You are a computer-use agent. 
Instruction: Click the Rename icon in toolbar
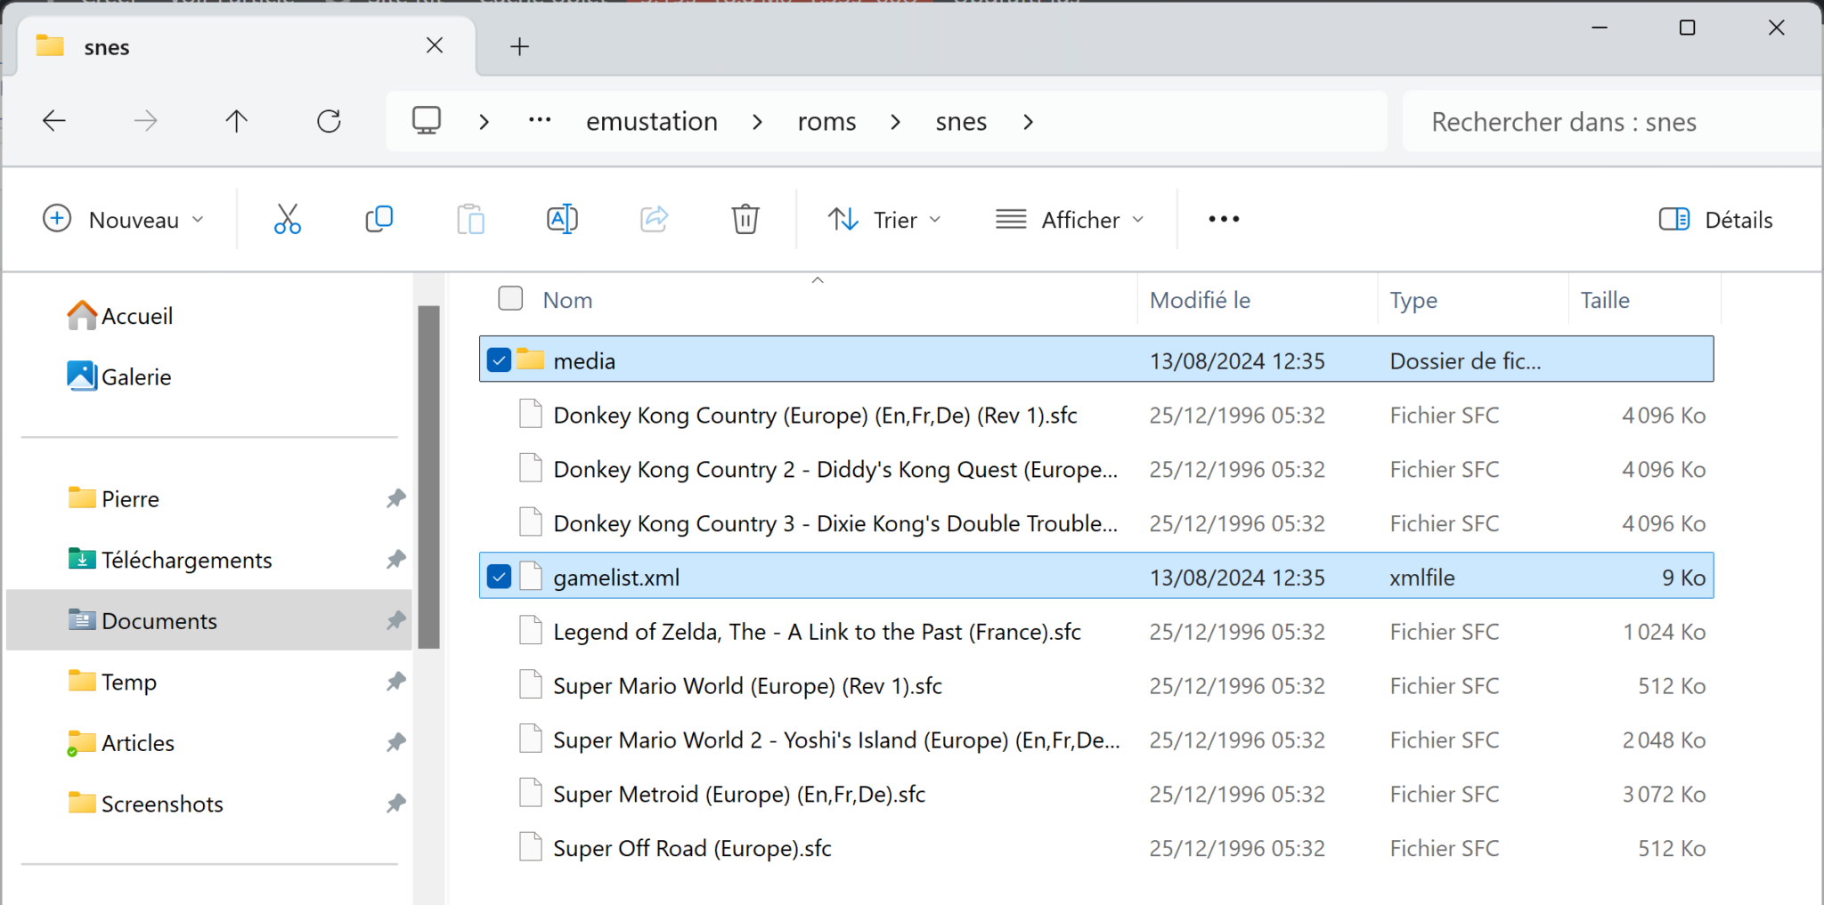tap(562, 219)
